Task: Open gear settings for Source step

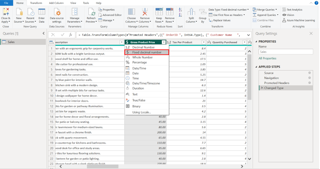Action: [x=309, y=73]
